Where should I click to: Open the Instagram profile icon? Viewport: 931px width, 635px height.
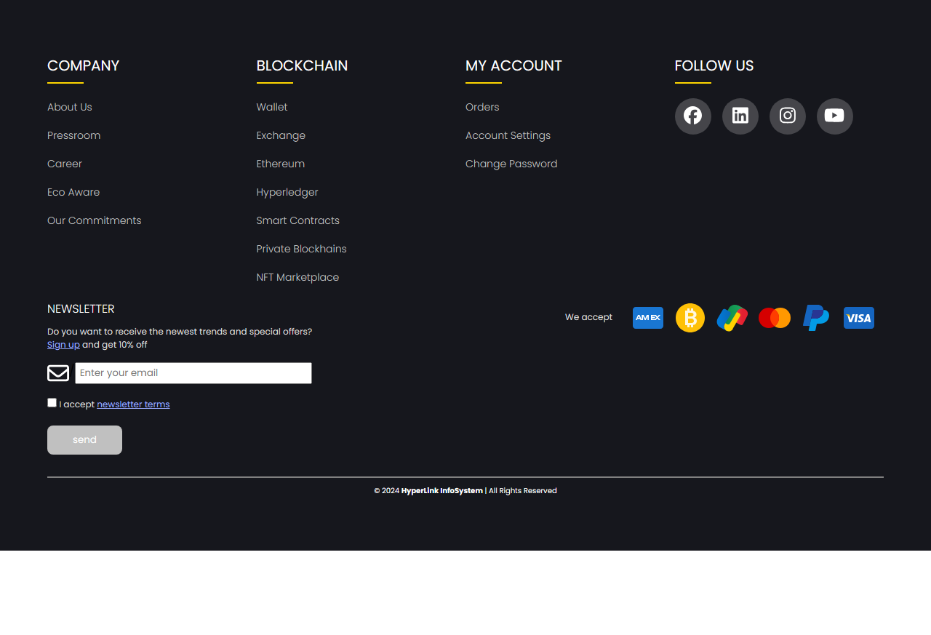(787, 116)
